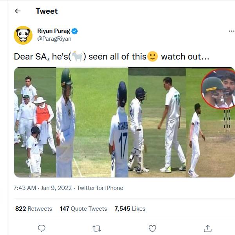Open the tweet's more options menu

(231, 31)
